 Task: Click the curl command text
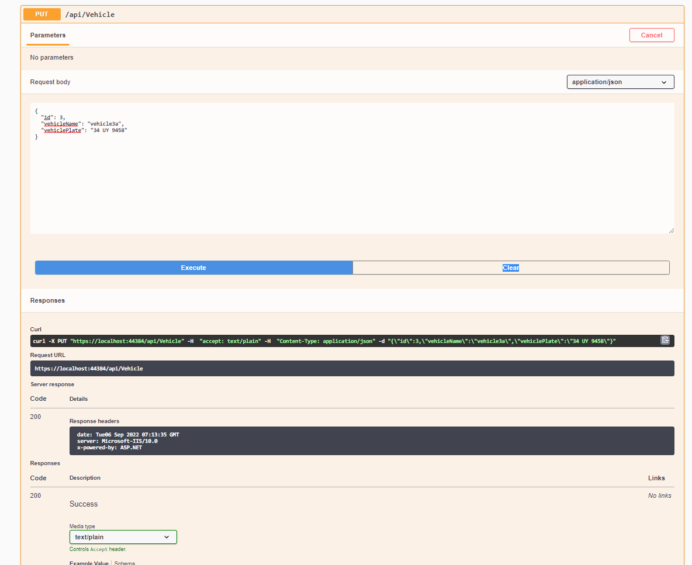click(292, 340)
